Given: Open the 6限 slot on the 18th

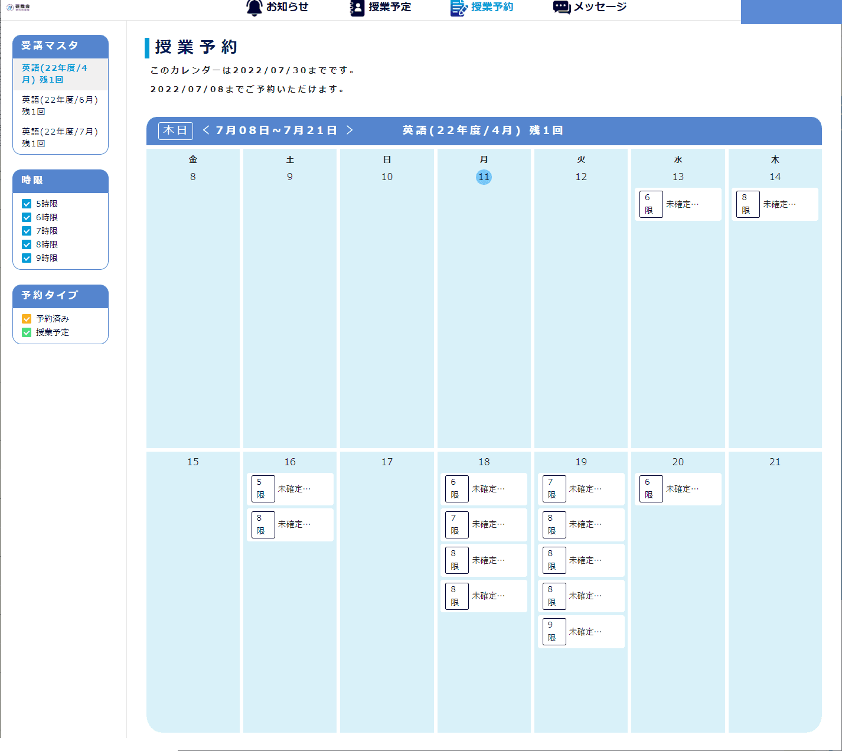Looking at the screenshot, I should pos(484,489).
